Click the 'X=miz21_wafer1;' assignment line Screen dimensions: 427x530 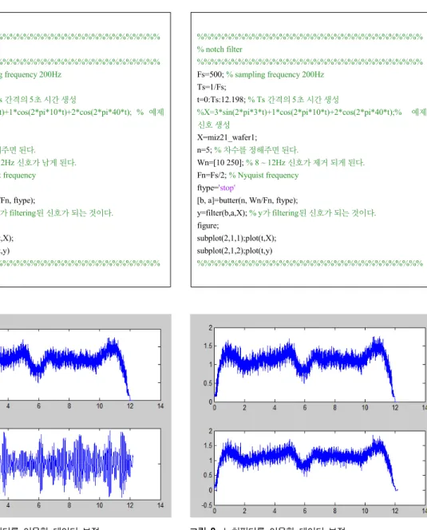coord(227,137)
